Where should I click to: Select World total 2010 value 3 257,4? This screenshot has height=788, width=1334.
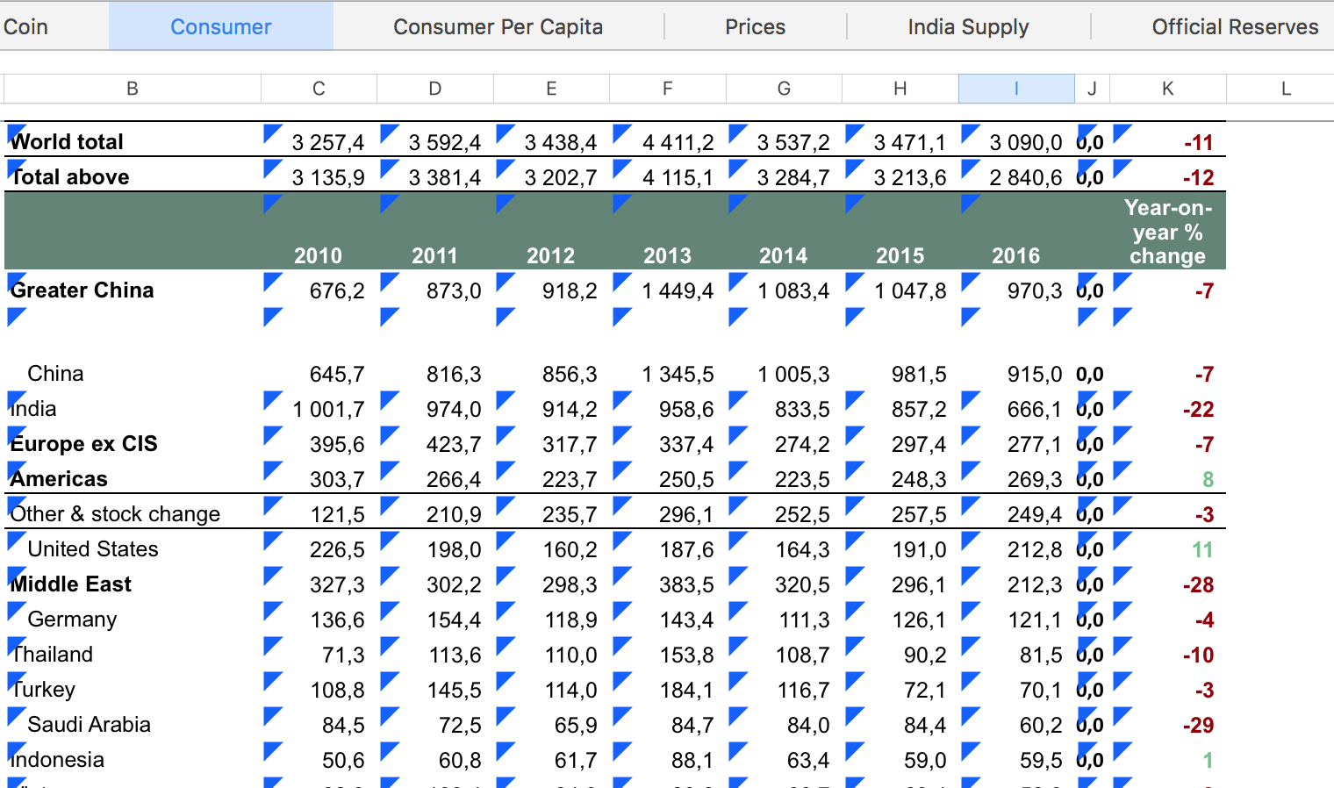pyautogui.click(x=328, y=142)
